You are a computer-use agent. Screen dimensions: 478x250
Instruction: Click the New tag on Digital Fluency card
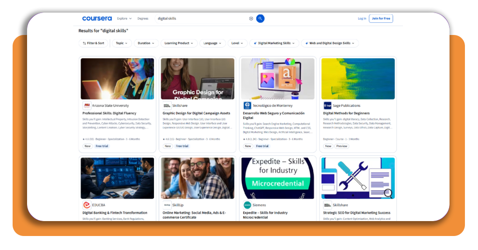tap(87, 146)
